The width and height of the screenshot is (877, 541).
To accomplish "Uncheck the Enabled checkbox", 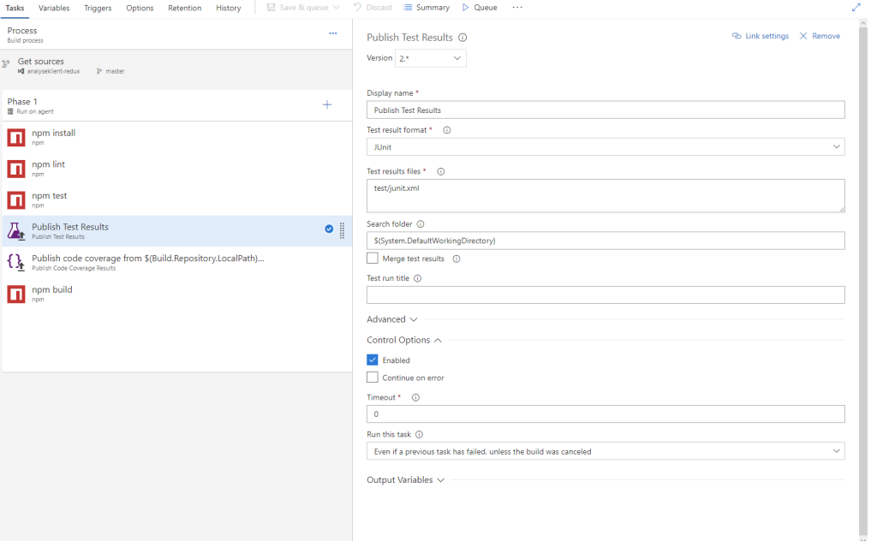I will (373, 360).
